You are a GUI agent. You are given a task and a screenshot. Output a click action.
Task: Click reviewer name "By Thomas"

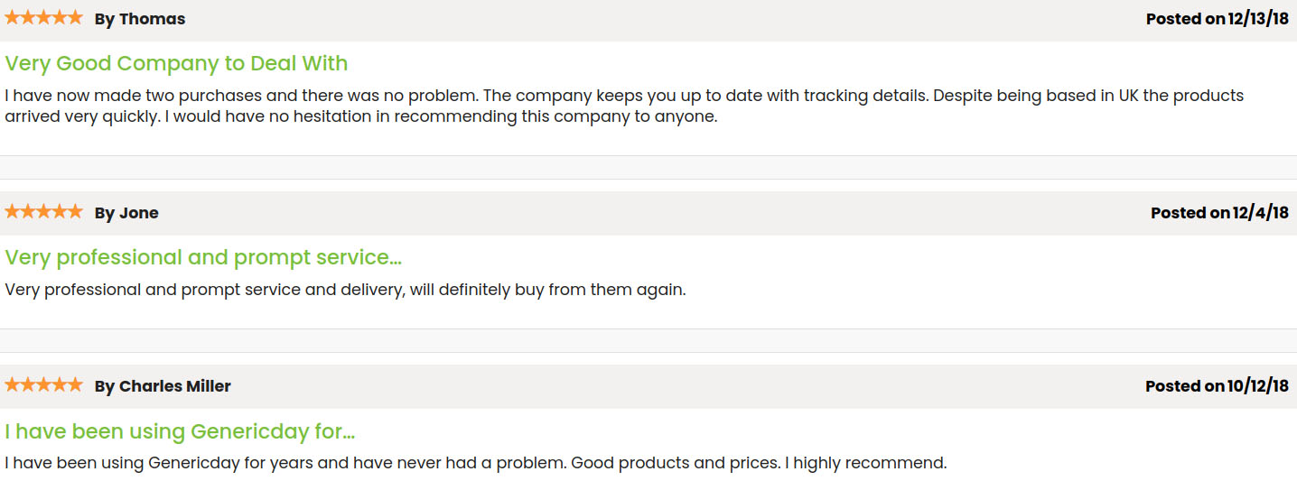(140, 19)
